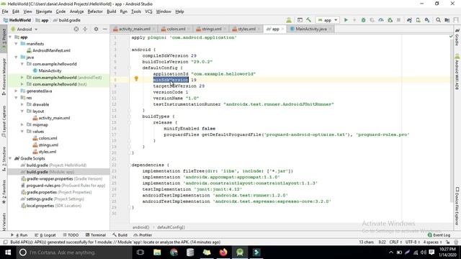Select build.gradle (Project: HelloWorld)

click(53, 165)
